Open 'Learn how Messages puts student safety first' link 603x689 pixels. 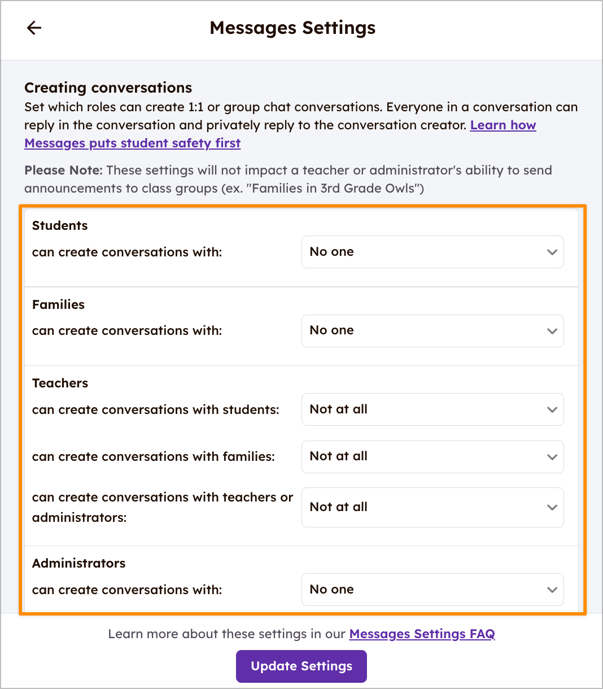click(132, 143)
